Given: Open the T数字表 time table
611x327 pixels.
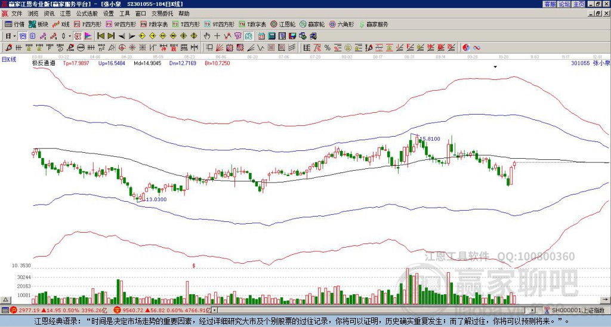Looking at the screenshot, I should pyautogui.click(x=252, y=24).
